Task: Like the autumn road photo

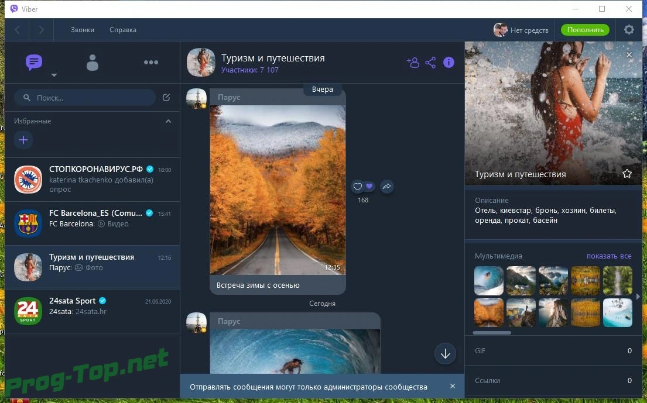Action: click(357, 187)
